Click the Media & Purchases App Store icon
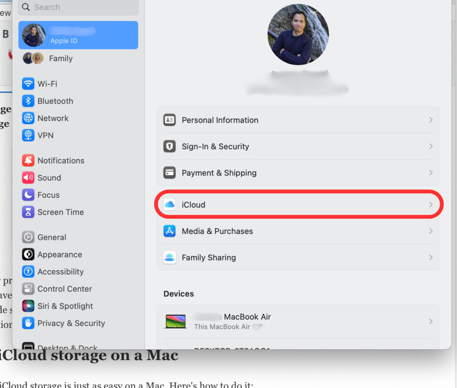 pos(169,231)
